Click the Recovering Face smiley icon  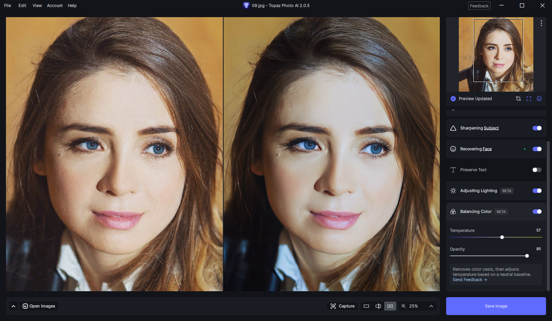pos(453,149)
